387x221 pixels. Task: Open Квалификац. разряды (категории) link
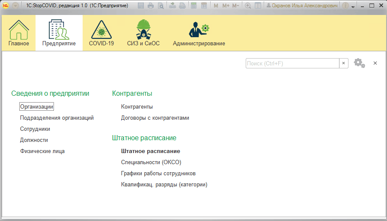coord(164,184)
